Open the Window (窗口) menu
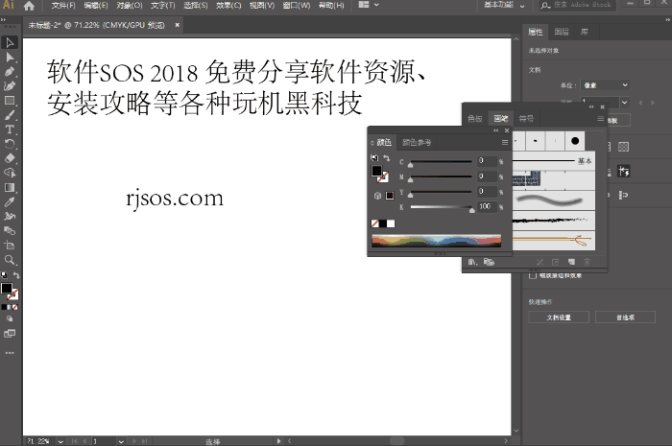 (x=296, y=6)
